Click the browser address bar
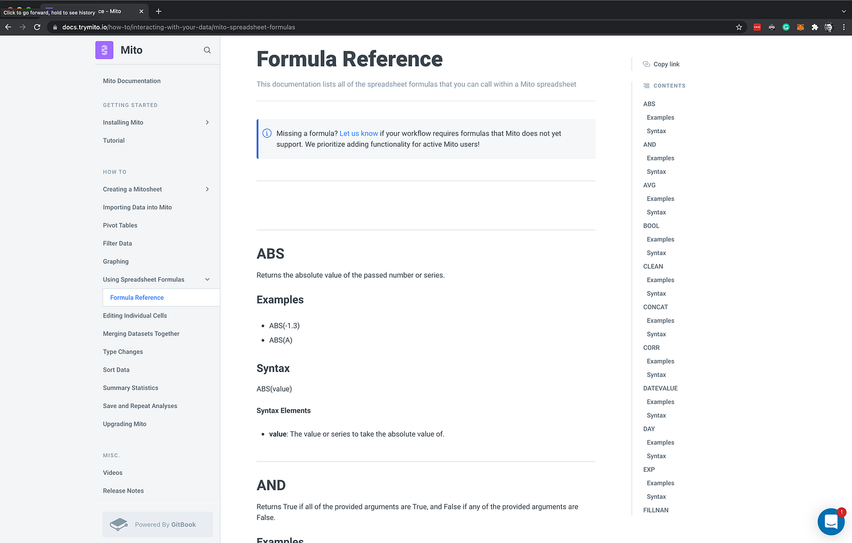The height and width of the screenshot is (543, 852). pyautogui.click(x=389, y=27)
